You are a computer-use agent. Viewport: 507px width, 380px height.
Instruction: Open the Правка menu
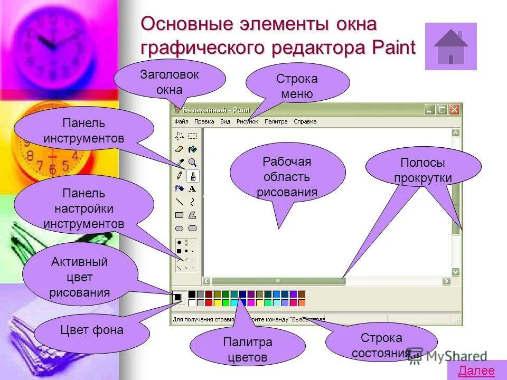point(204,121)
